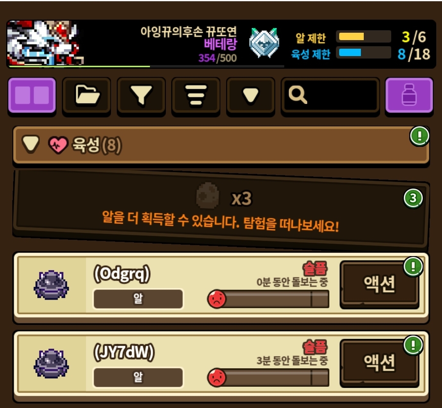Click the 알 label under JY7dW

click(138, 377)
